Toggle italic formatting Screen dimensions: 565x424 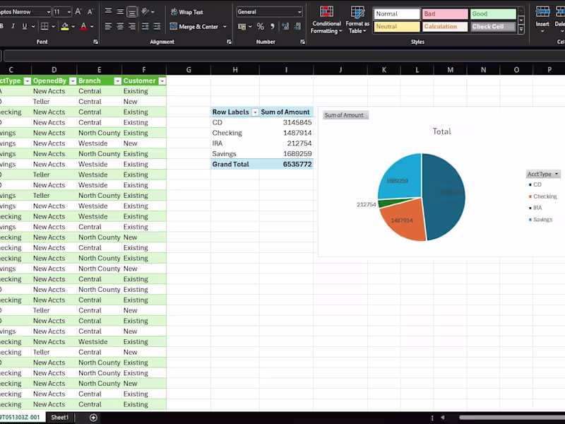click(x=15, y=25)
